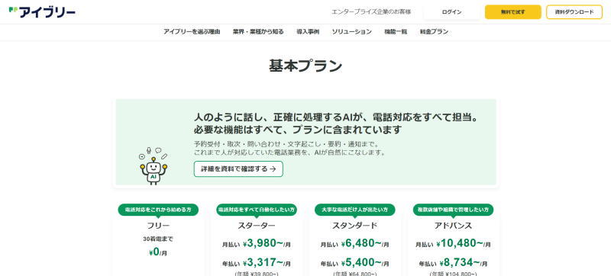
Task: Select 電話対応をこれから始める方 badge
Action: 158,210
